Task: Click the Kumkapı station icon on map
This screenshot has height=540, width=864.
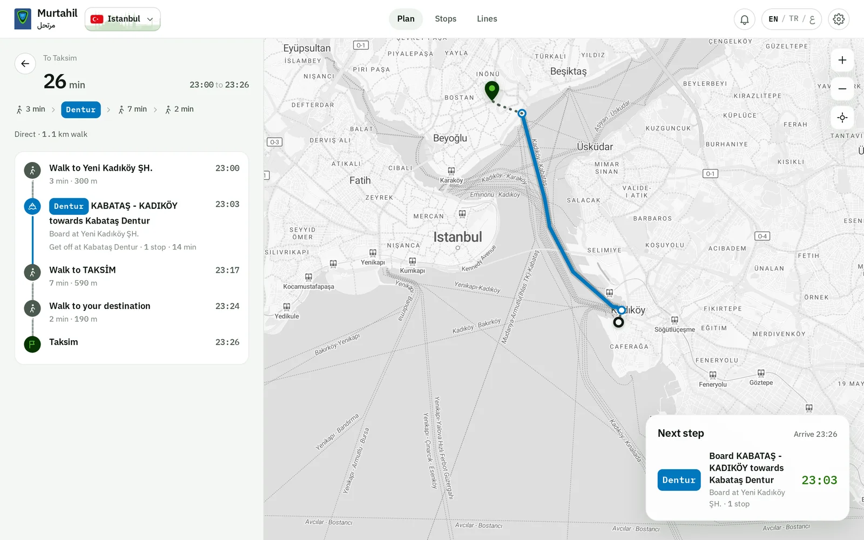Action: [413, 261]
